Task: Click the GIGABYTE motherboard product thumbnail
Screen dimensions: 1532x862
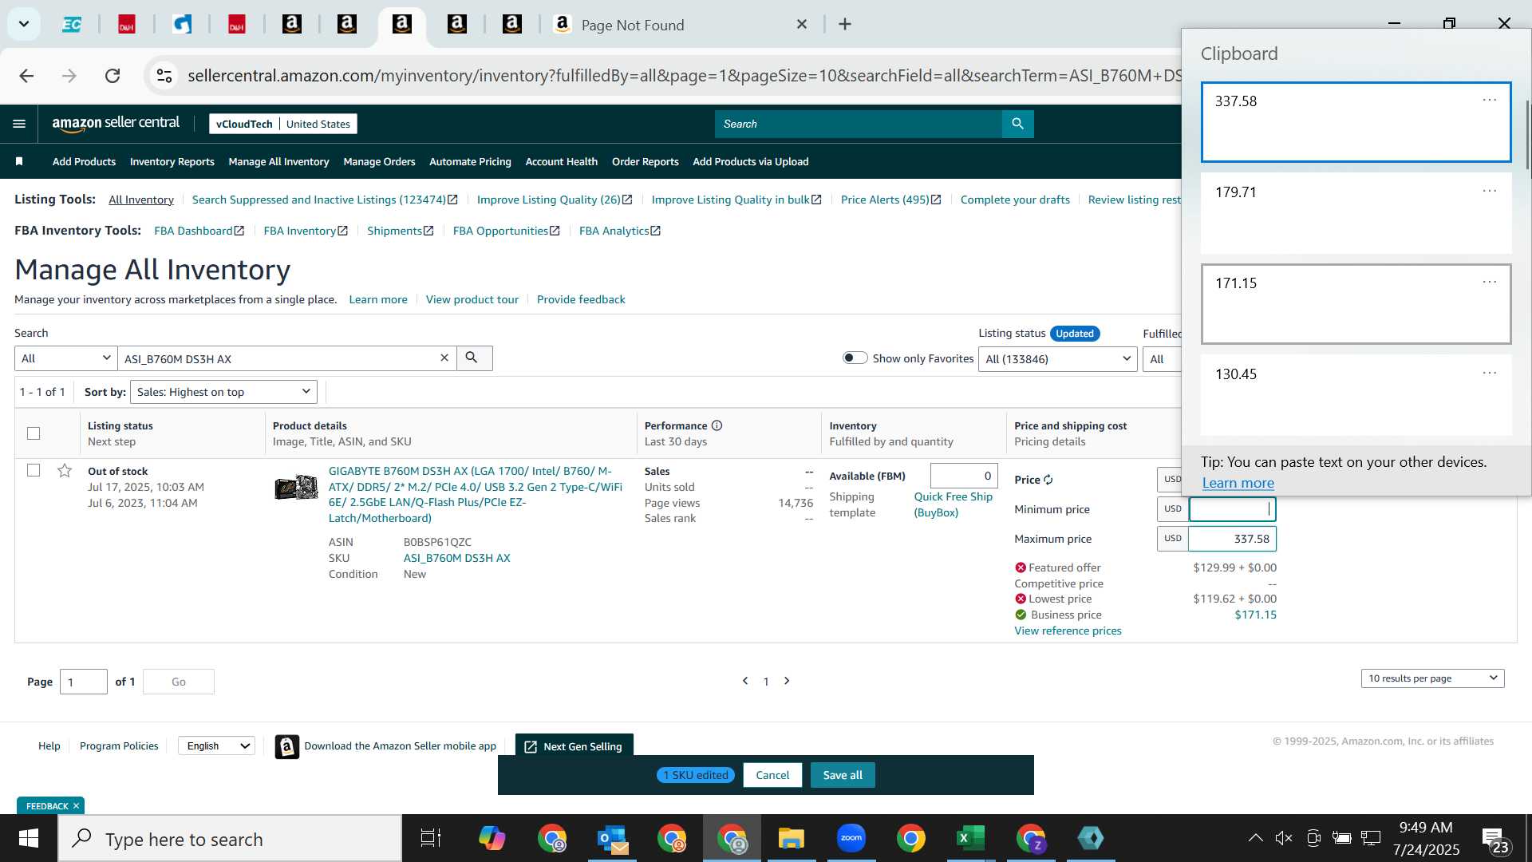Action: click(296, 487)
